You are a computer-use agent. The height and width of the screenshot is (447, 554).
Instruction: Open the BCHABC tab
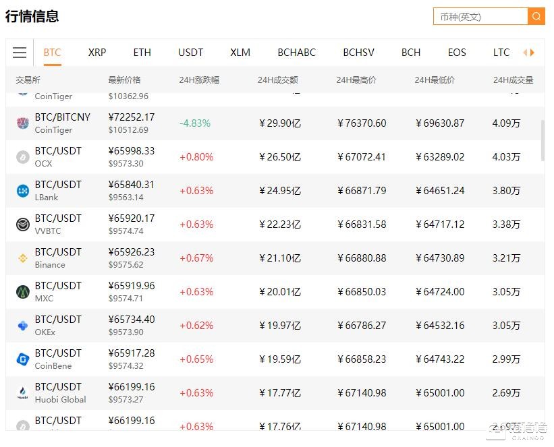(x=296, y=53)
